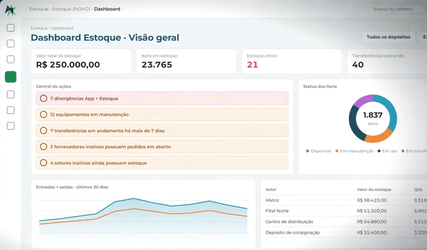Click the Transferências ocorrendo card showing 40
Viewport: 427px width, 250px height.
pos(387,61)
